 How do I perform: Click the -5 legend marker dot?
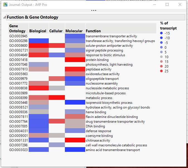162,43
